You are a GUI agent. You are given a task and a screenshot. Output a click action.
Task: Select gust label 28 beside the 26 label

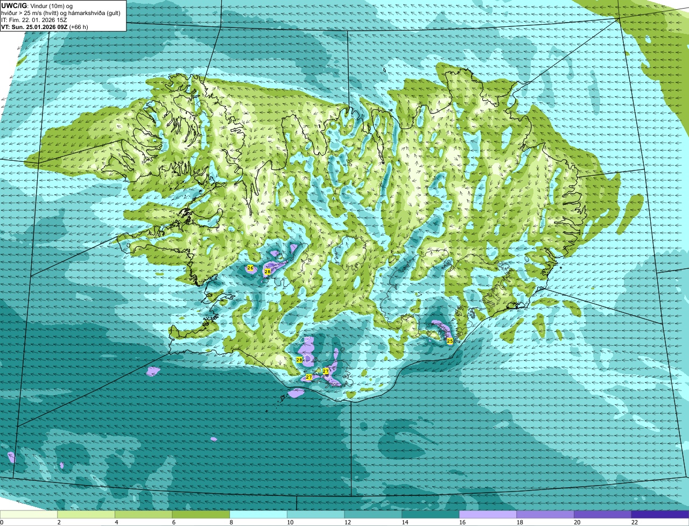point(267,272)
